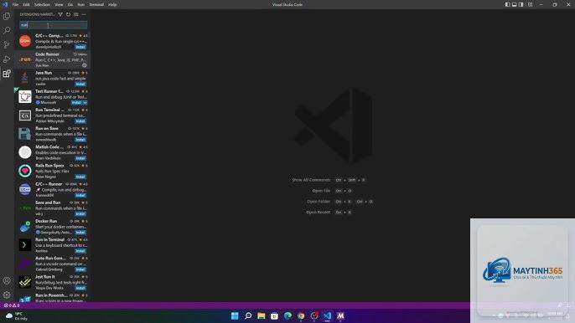Open the Docker Run extension icon
Viewport: 575px width, 323px height.
25,226
